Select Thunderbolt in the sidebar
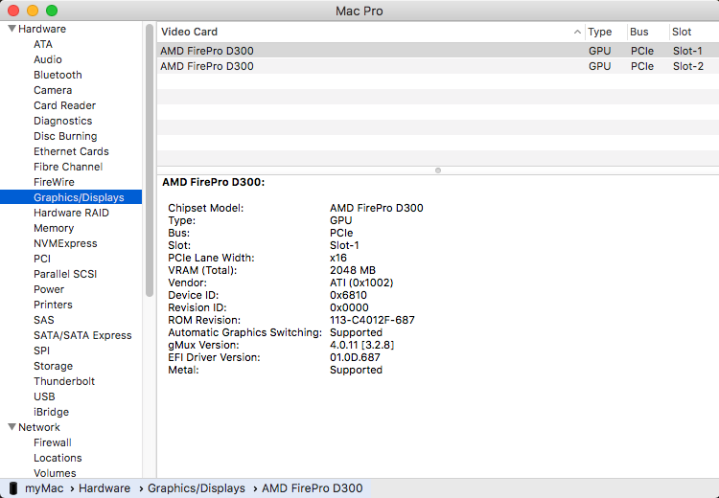Image resolution: width=719 pixels, height=498 pixels. [x=63, y=381]
